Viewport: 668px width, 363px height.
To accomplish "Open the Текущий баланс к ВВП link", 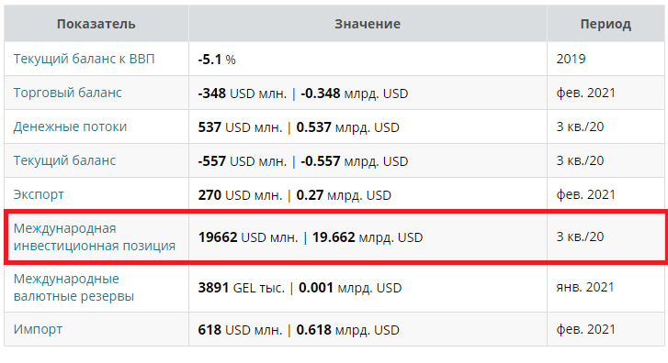I will coord(84,59).
